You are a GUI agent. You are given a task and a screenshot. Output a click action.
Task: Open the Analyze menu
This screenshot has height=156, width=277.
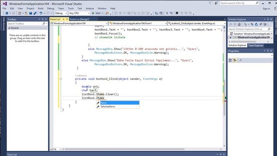tap(90, 9)
